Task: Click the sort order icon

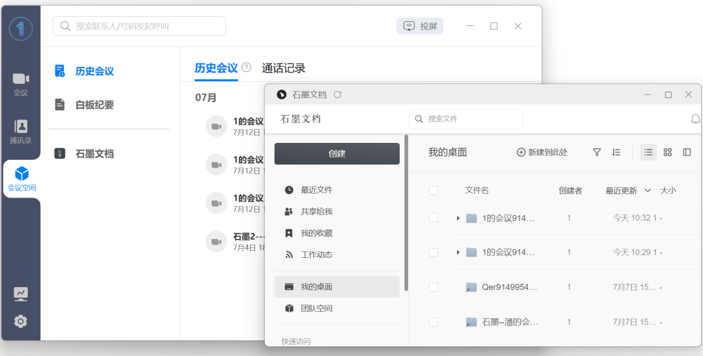Action: pyautogui.click(x=616, y=153)
